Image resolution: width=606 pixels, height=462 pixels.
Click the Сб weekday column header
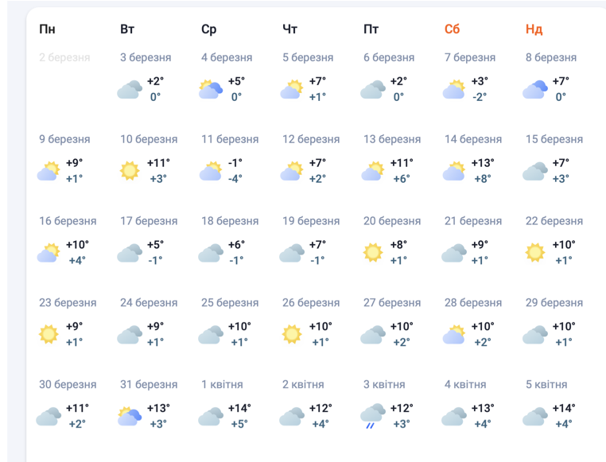pyautogui.click(x=453, y=29)
